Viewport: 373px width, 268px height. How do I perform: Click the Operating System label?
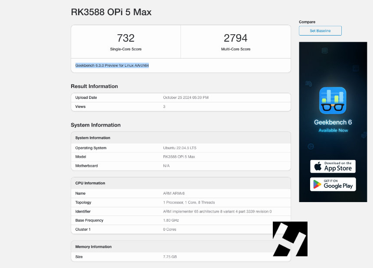point(91,148)
